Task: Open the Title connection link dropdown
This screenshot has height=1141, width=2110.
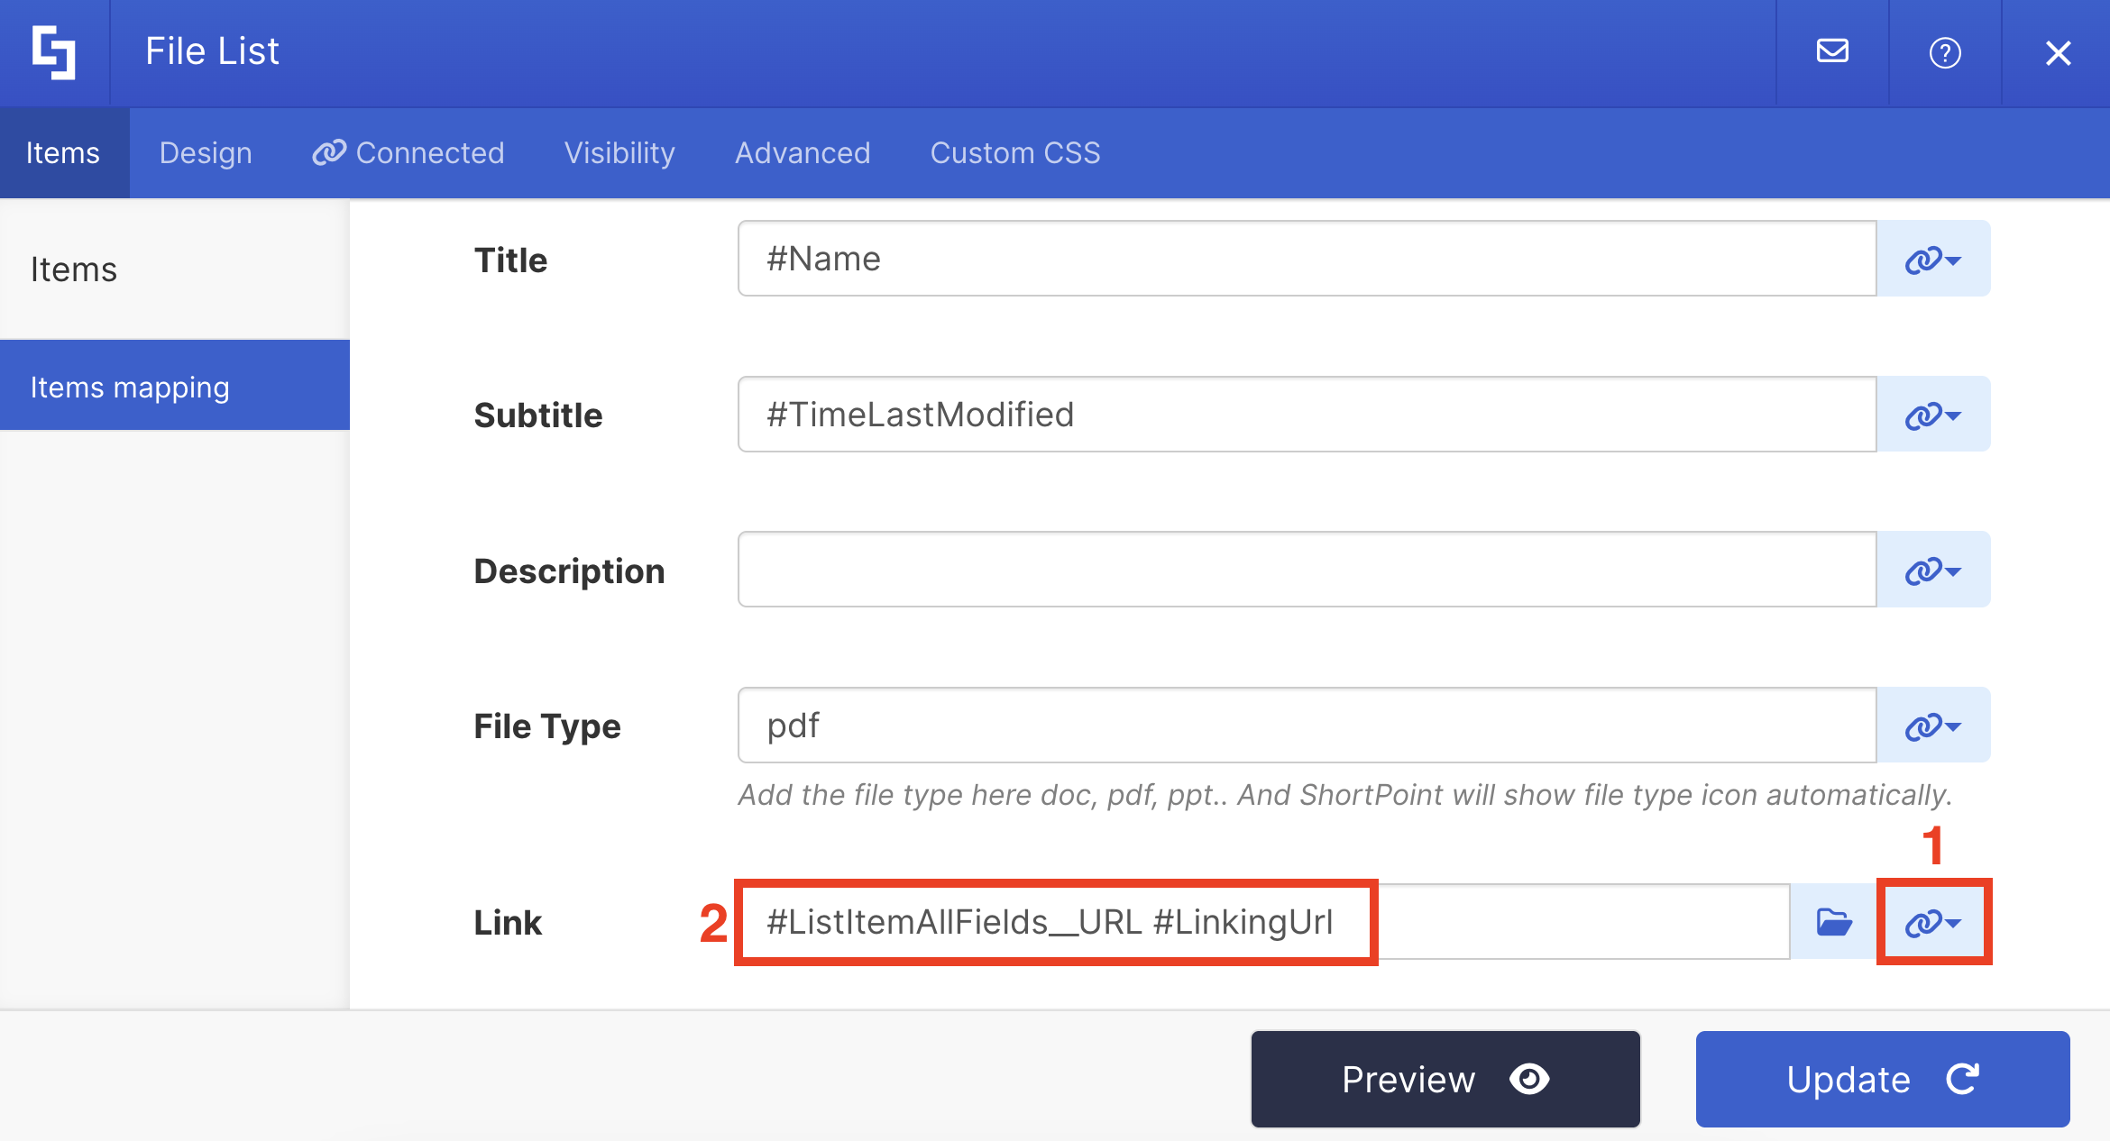Action: 1932,260
